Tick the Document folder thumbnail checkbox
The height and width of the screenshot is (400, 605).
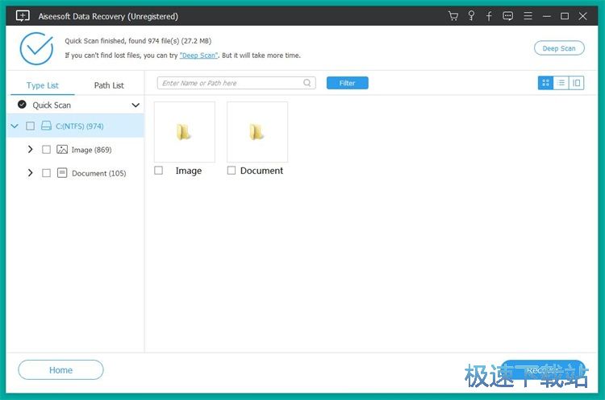[232, 170]
